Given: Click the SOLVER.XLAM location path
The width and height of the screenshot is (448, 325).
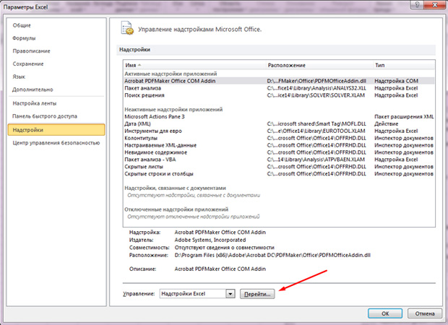Looking at the screenshot, I should (x=316, y=95).
